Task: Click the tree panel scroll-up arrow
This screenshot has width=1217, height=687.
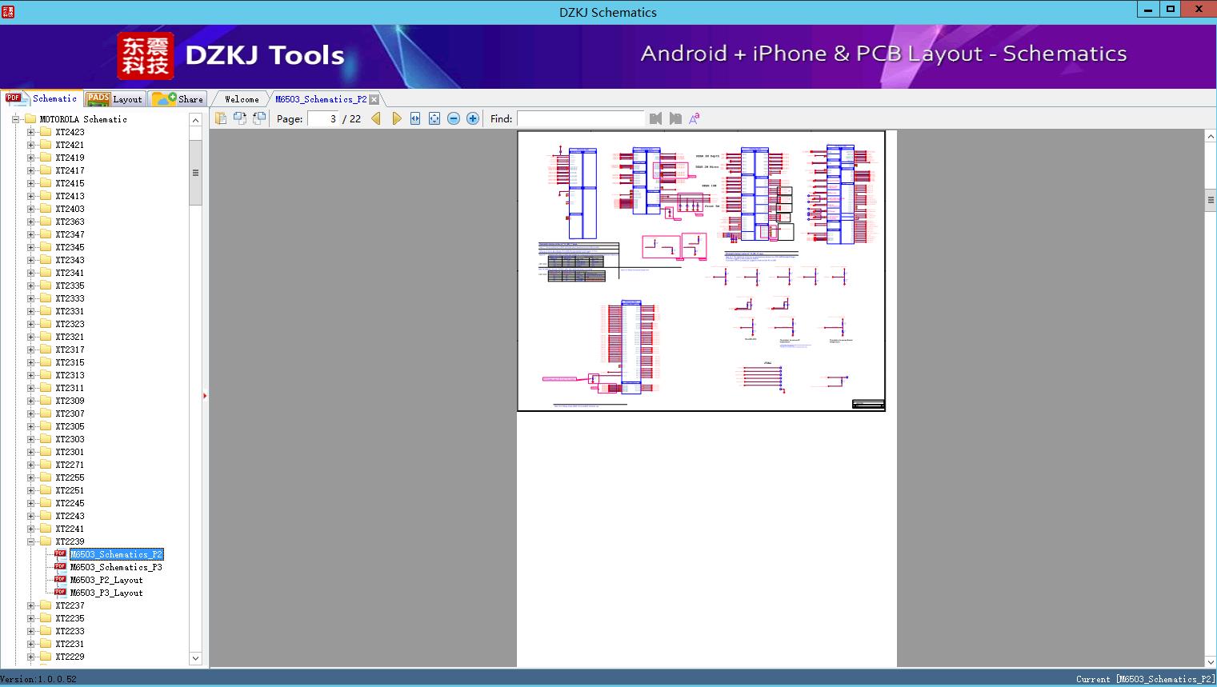Action: tap(195, 119)
